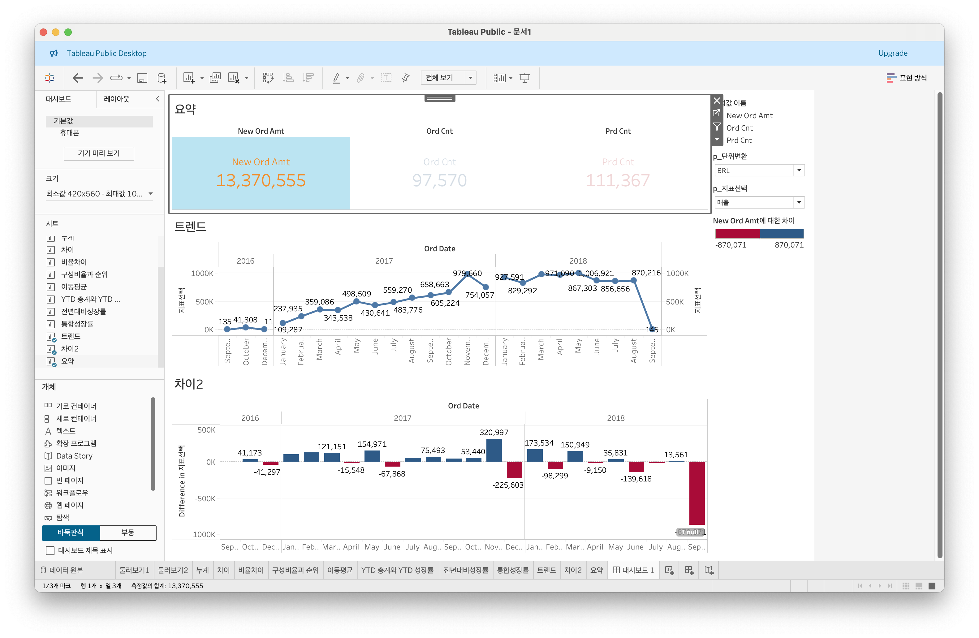Add new data source icon
979x638 pixels.
click(x=162, y=78)
